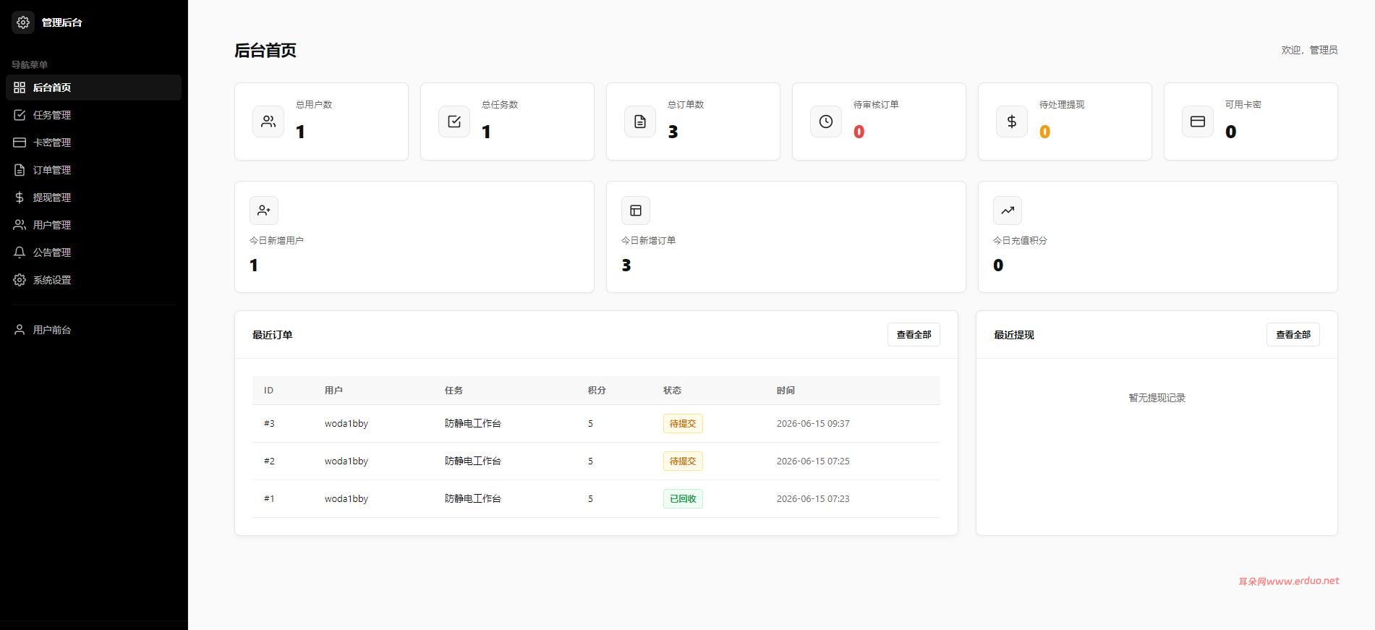Go to 订单管理 menu item

(93, 170)
